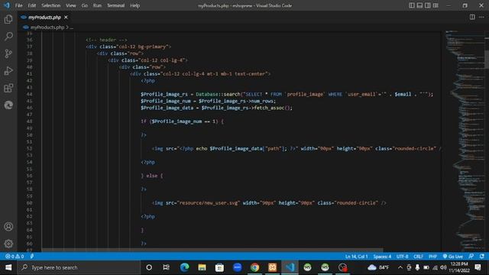Open the weather 84°F widget
Screen dimensions: 489x275
click(x=378, y=267)
